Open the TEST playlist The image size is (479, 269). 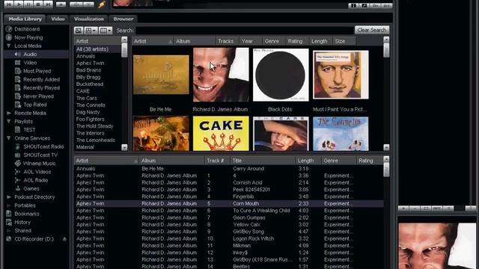tap(29, 129)
